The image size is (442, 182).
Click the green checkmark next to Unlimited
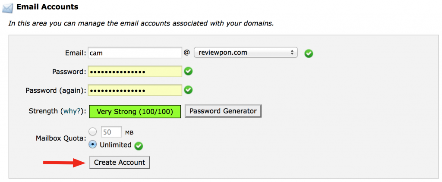pyautogui.click(x=138, y=146)
